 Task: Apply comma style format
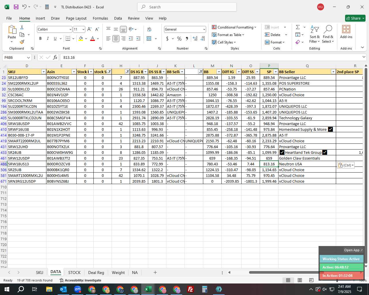tap(187, 39)
